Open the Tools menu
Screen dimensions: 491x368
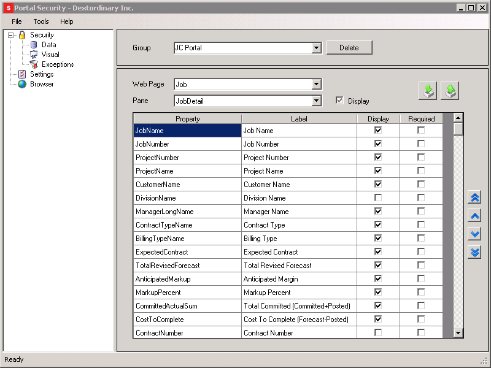[41, 21]
